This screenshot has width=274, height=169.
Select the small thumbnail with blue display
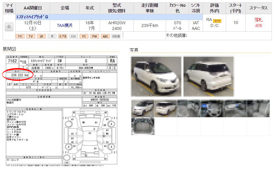pos(212,108)
